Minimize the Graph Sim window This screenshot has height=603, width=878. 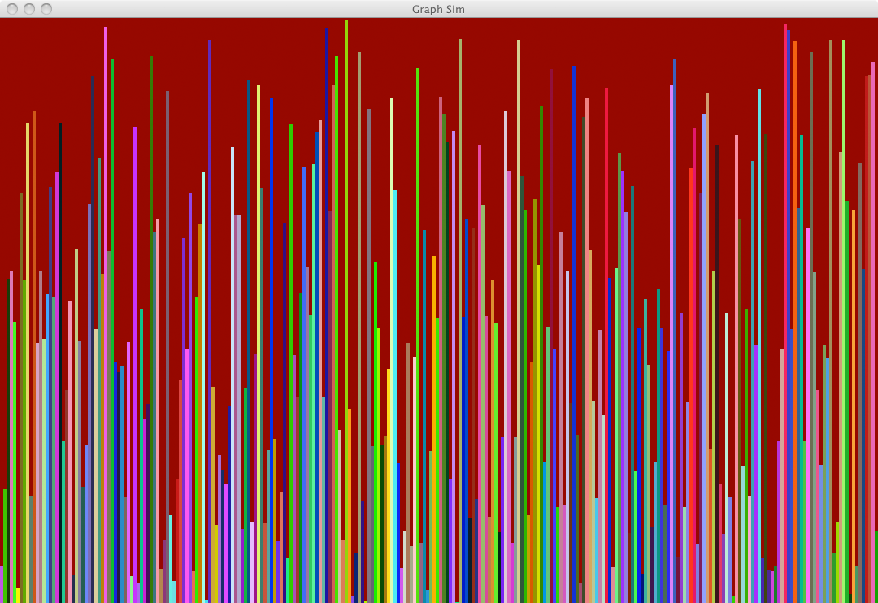click(29, 9)
